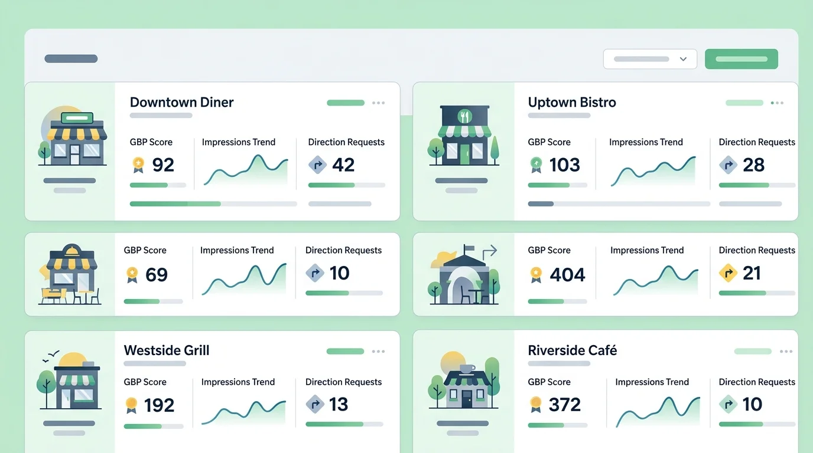Click the Direction Requests value 13

click(339, 405)
